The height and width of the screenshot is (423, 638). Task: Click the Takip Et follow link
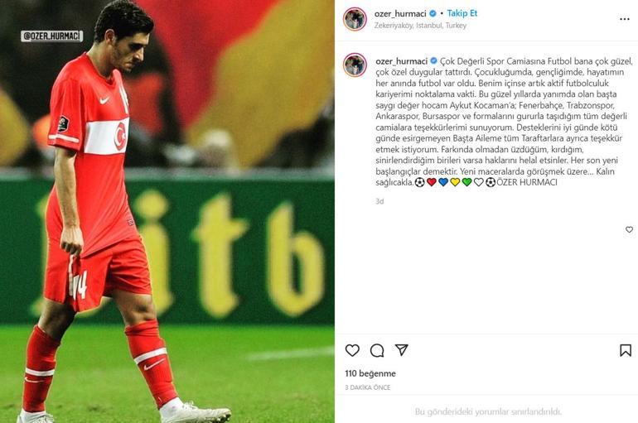pyautogui.click(x=462, y=13)
